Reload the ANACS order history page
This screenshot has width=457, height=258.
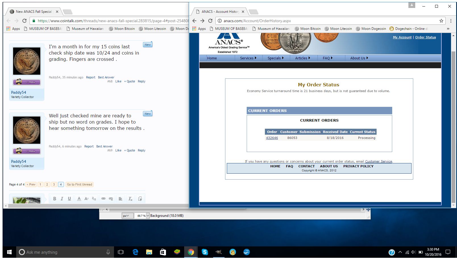(x=210, y=21)
